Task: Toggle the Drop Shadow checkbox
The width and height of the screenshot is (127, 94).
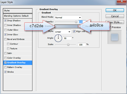Action: 5,20
